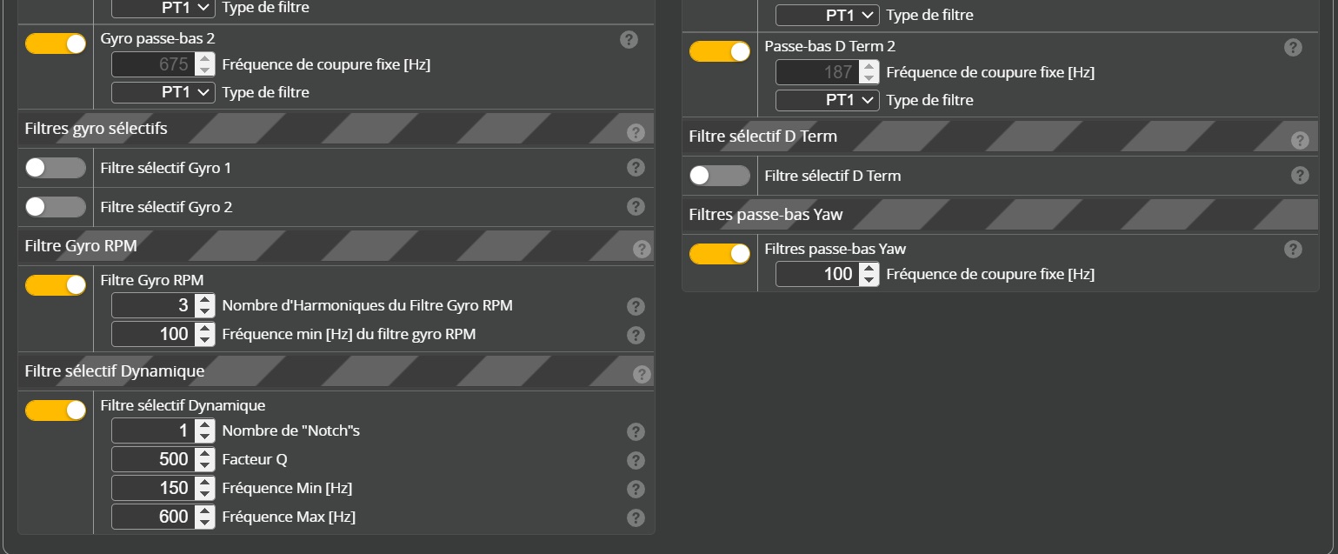Viewport: 1338px width, 554px height.
Task: Open help for Passe-bas D Term 2
Action: click(1293, 48)
